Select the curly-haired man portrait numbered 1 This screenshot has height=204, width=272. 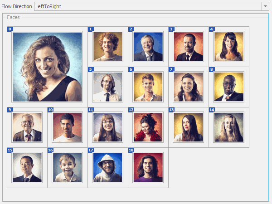point(108,47)
